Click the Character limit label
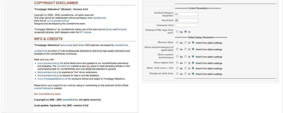 coord(165,26)
